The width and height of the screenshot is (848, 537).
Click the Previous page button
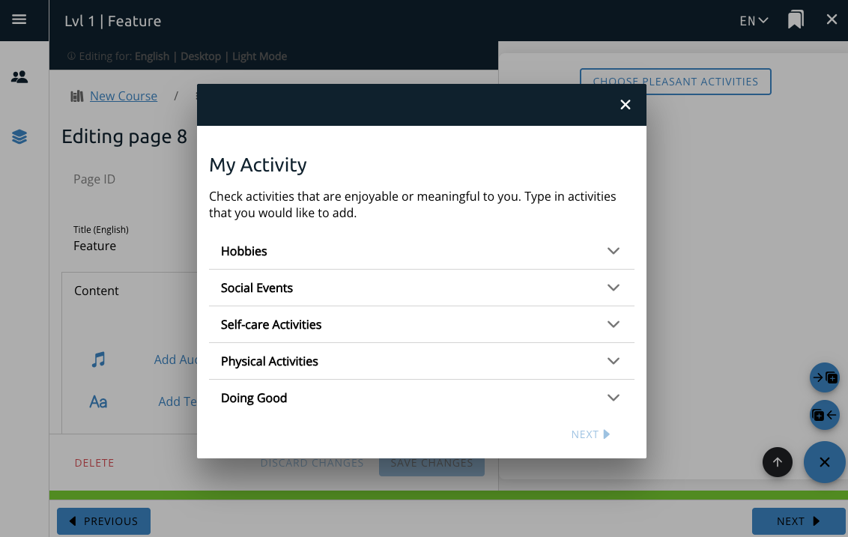(103, 521)
